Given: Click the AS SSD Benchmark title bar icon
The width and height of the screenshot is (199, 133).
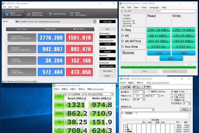Looking at the screenshot, I should pyautogui.click(x=121, y=3).
